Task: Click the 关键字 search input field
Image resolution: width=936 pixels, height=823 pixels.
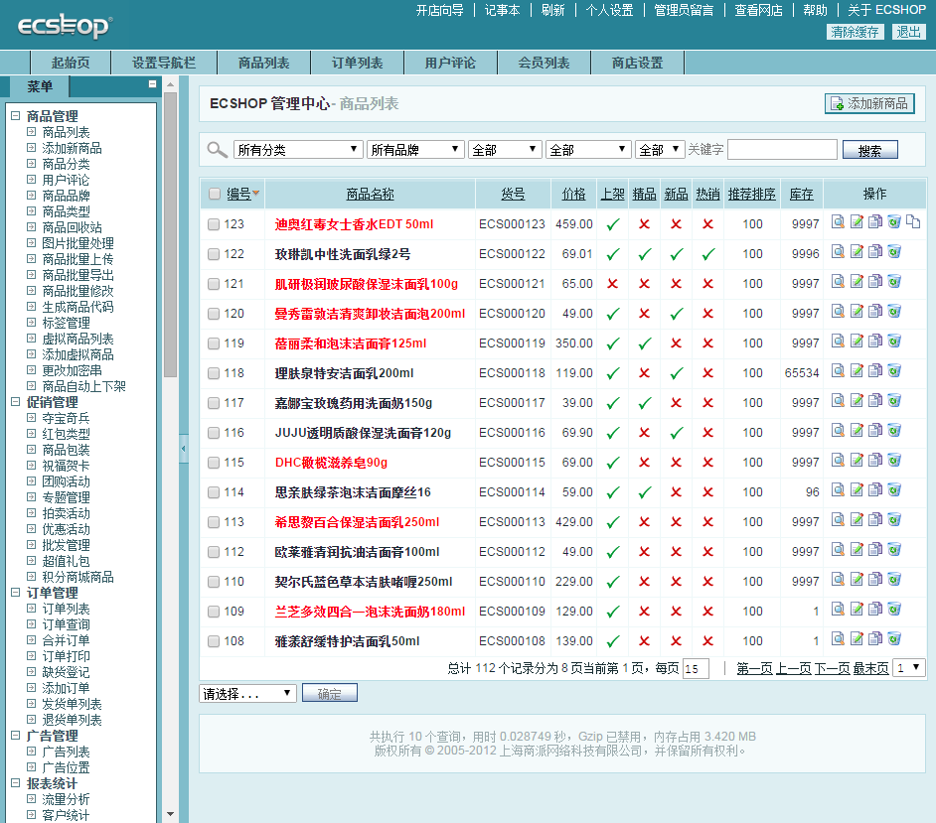Action: (x=782, y=150)
